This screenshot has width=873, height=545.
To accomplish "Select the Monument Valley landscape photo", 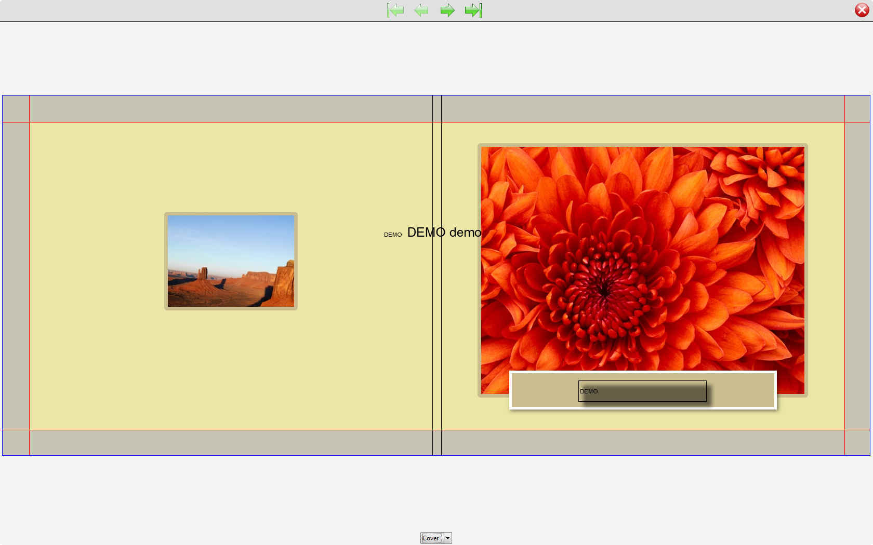I will tap(231, 261).
